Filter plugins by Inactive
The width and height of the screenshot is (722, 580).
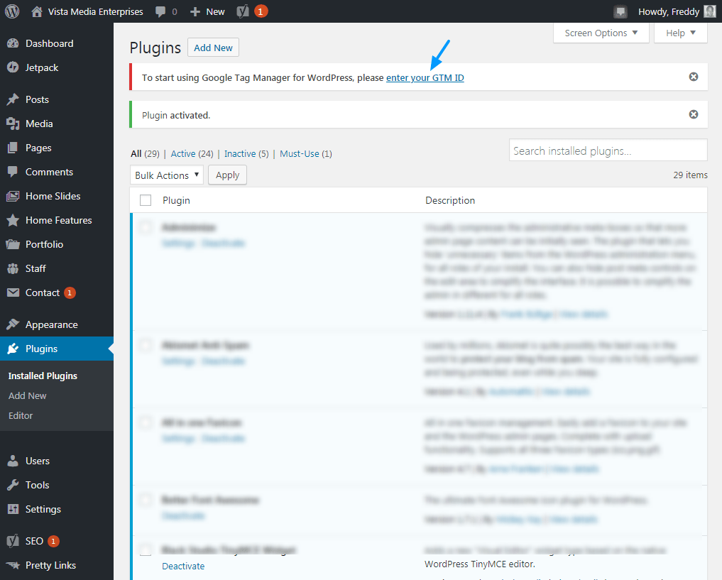coord(240,154)
